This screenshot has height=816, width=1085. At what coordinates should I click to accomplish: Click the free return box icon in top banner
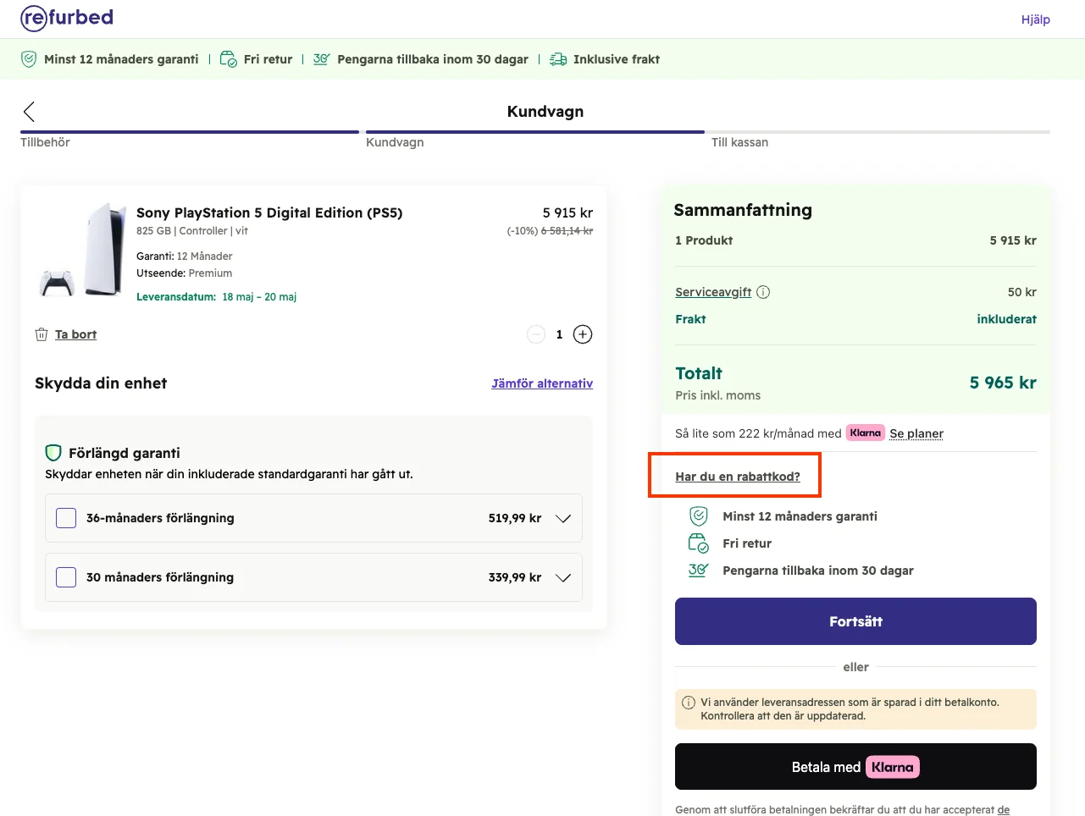tap(228, 59)
